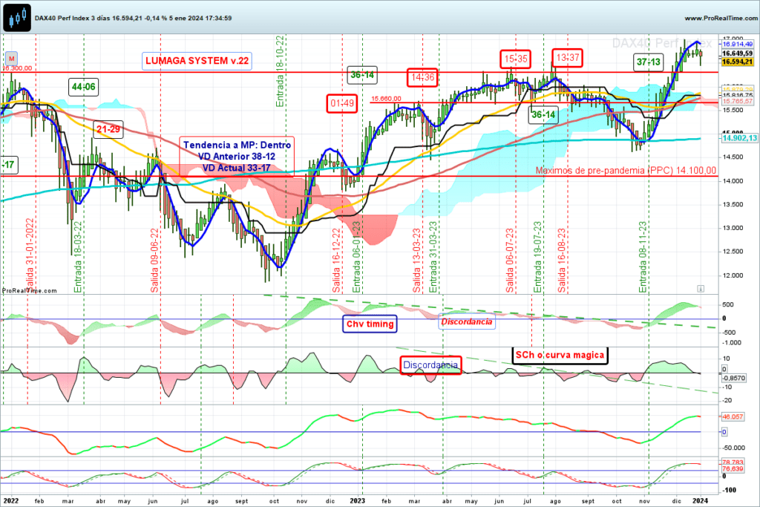Click the ProRealTime candlestick logo icon
This screenshot has width=760, height=507.
tap(17, 18)
